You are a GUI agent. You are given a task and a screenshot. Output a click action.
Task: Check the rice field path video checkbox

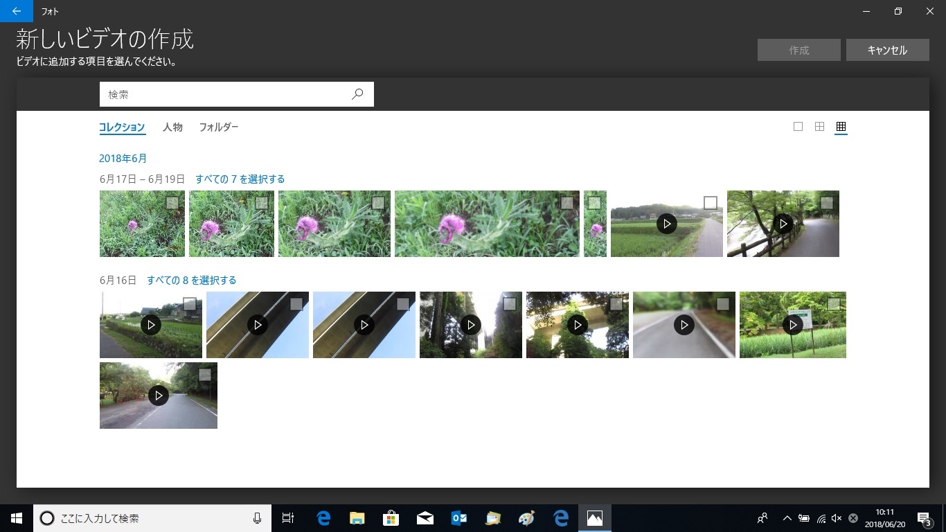(710, 202)
